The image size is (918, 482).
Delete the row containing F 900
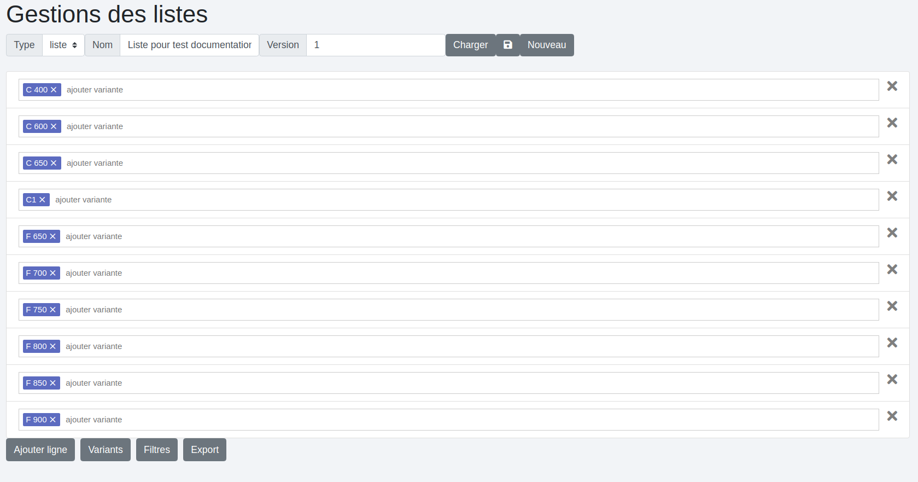(892, 416)
